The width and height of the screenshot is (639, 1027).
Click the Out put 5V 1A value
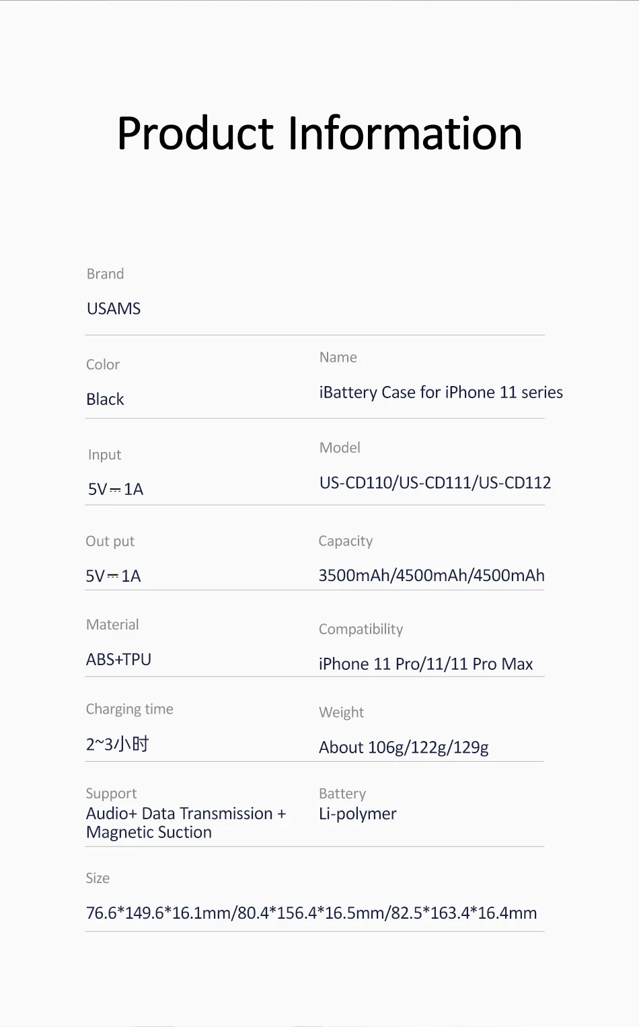pos(113,576)
